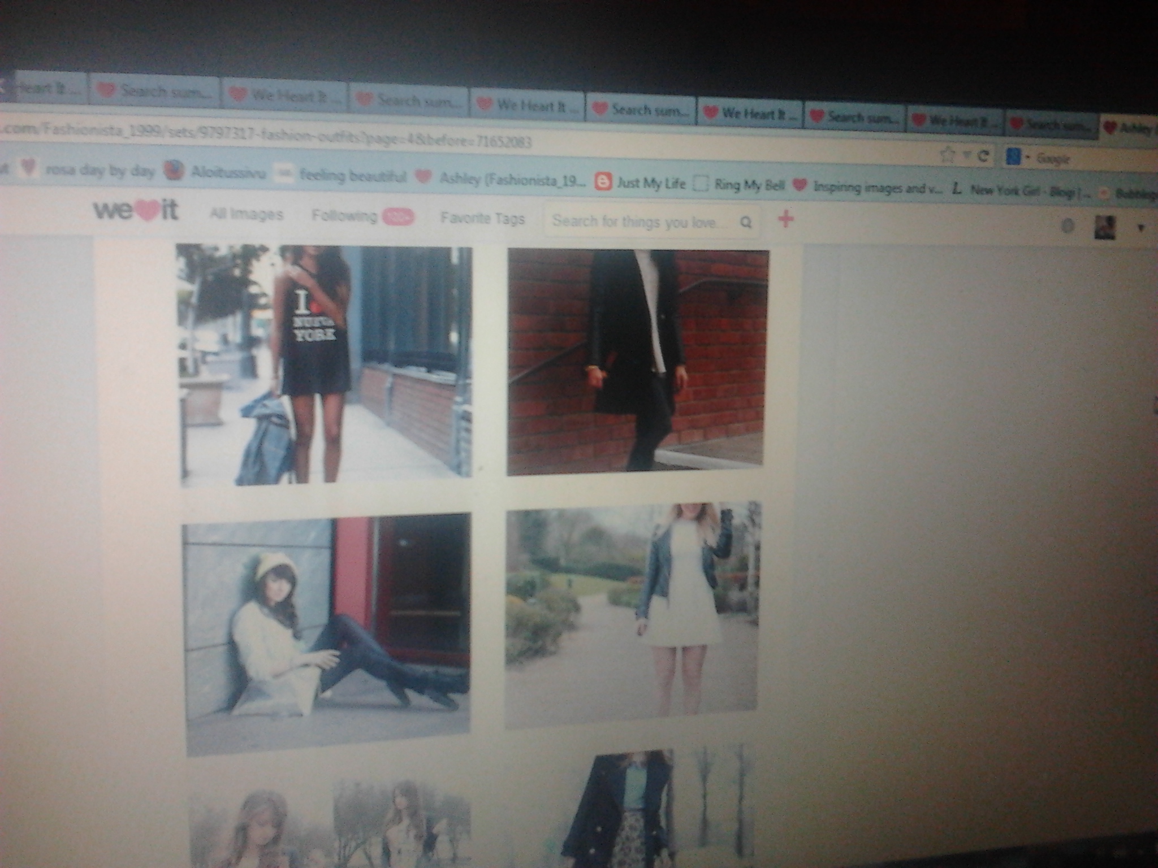Open the address bar history dropdown arrow

pyautogui.click(x=966, y=155)
